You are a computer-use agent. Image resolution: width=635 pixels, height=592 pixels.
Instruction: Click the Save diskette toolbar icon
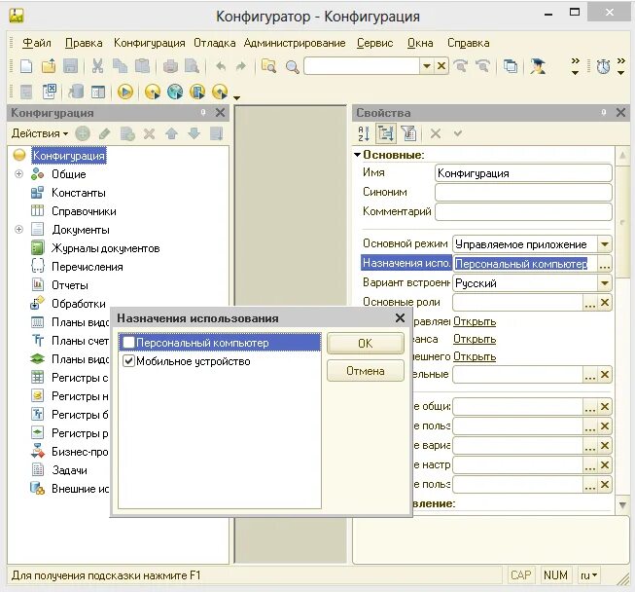70,65
